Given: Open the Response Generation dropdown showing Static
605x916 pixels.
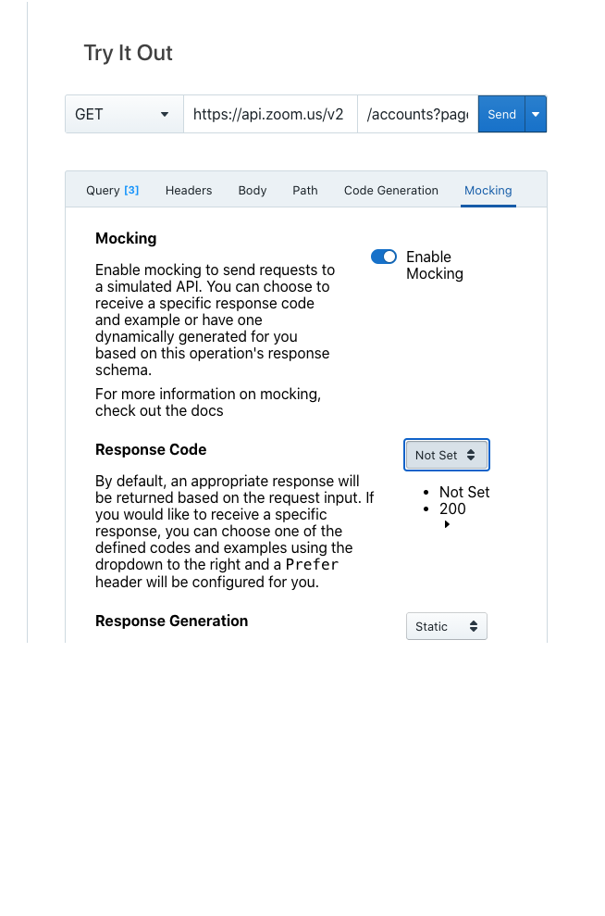Looking at the screenshot, I should pos(447,626).
